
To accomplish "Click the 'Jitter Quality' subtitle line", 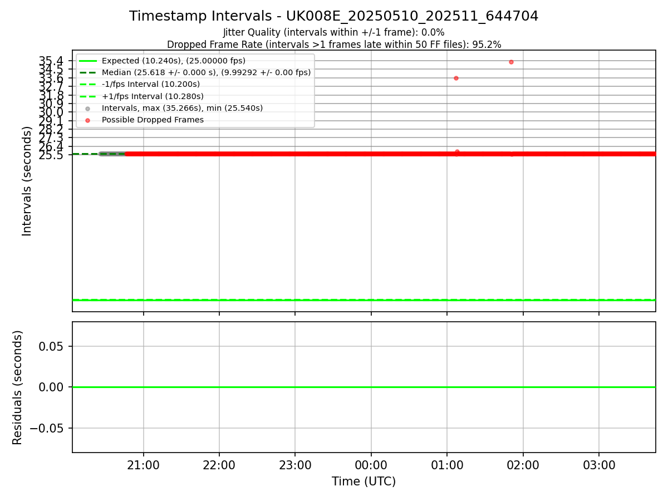I will pos(334,33).
